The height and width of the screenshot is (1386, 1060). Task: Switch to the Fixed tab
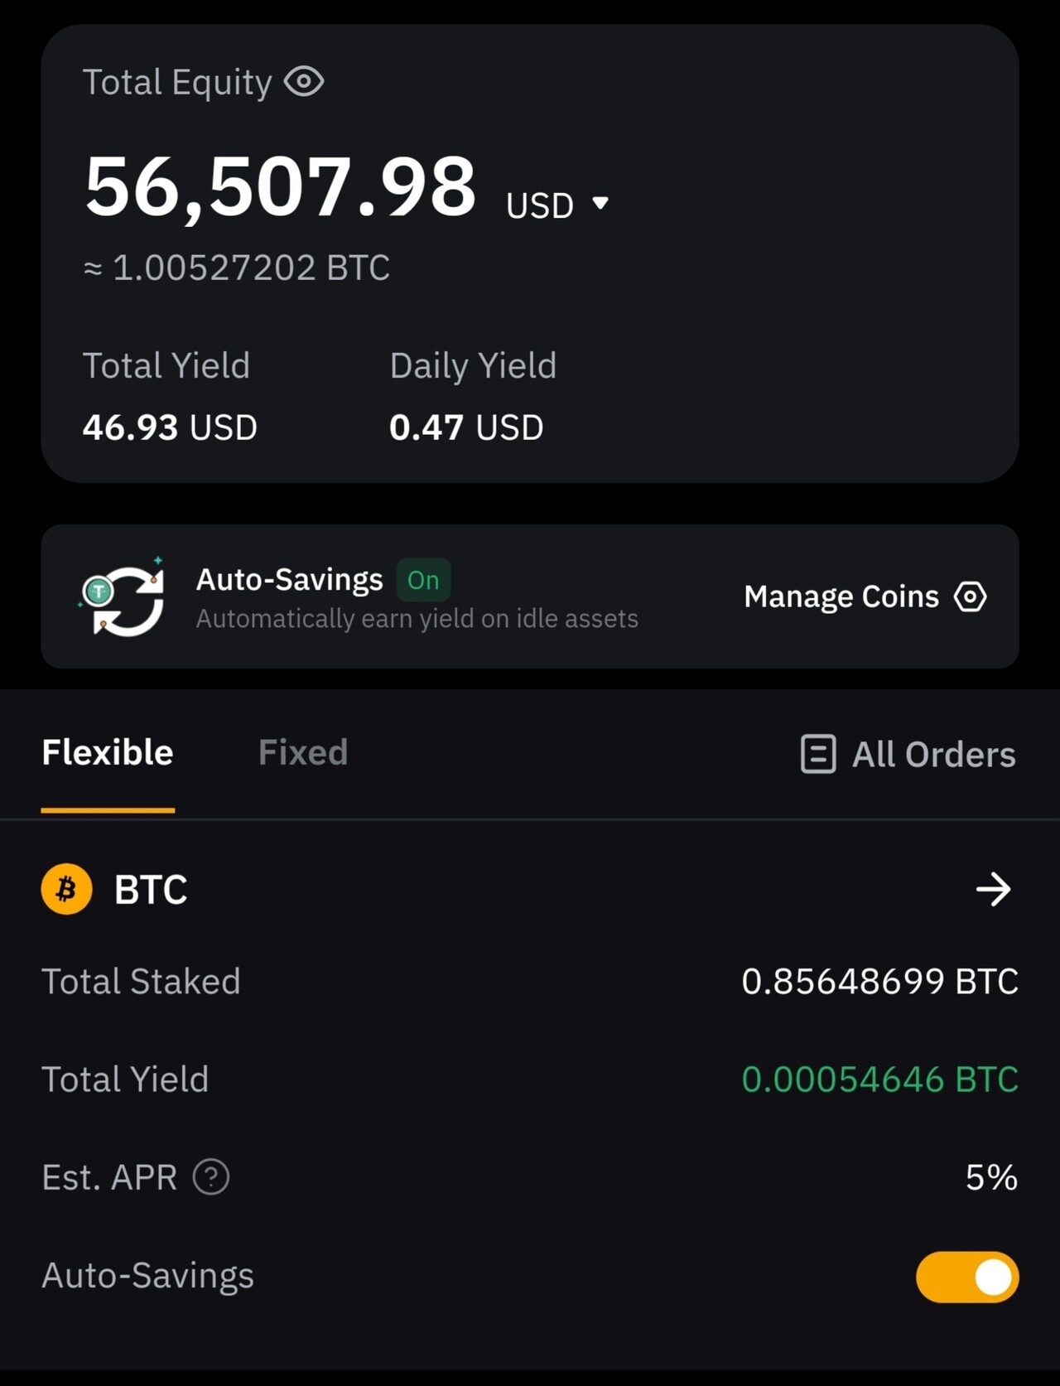coord(303,752)
